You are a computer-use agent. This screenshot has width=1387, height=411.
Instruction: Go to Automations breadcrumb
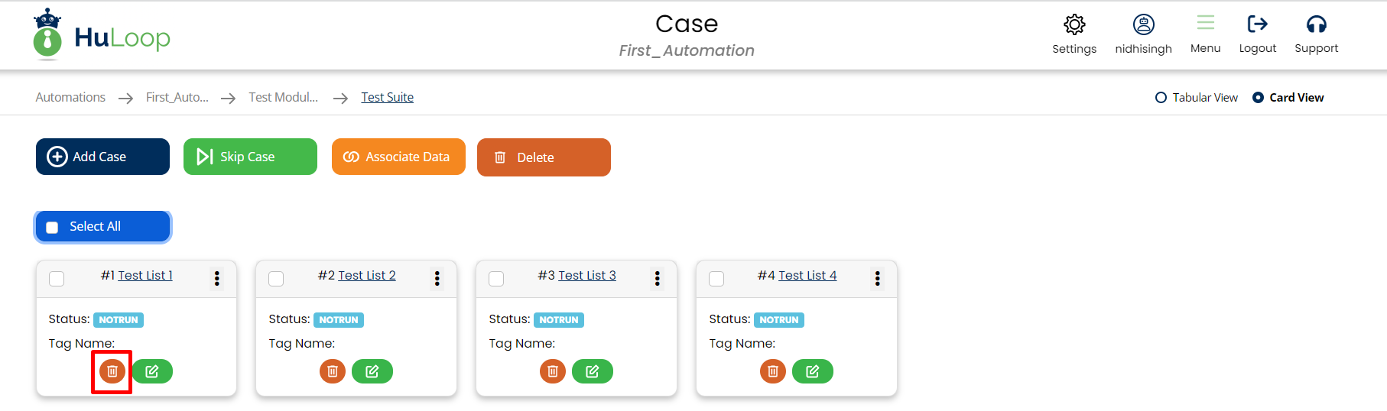click(70, 98)
